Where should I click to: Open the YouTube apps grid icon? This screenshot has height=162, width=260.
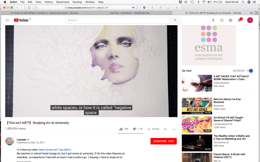[x=222, y=20]
